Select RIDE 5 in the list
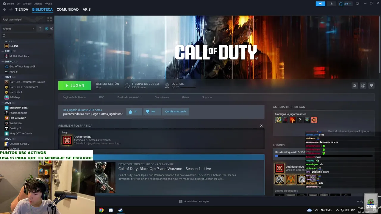Image resolution: width=381 pixels, height=214 pixels. pyautogui.click(x=13, y=72)
